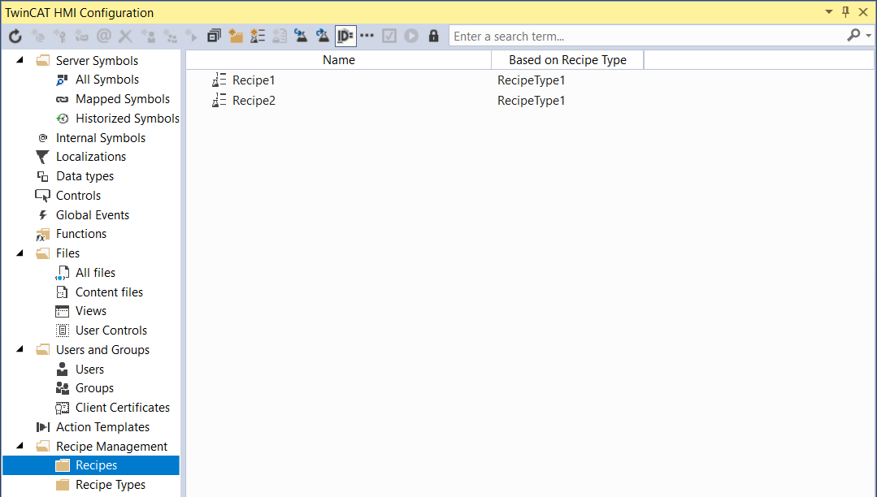Click the Recipe2 flask list icon
877x497 pixels.
pos(219,100)
